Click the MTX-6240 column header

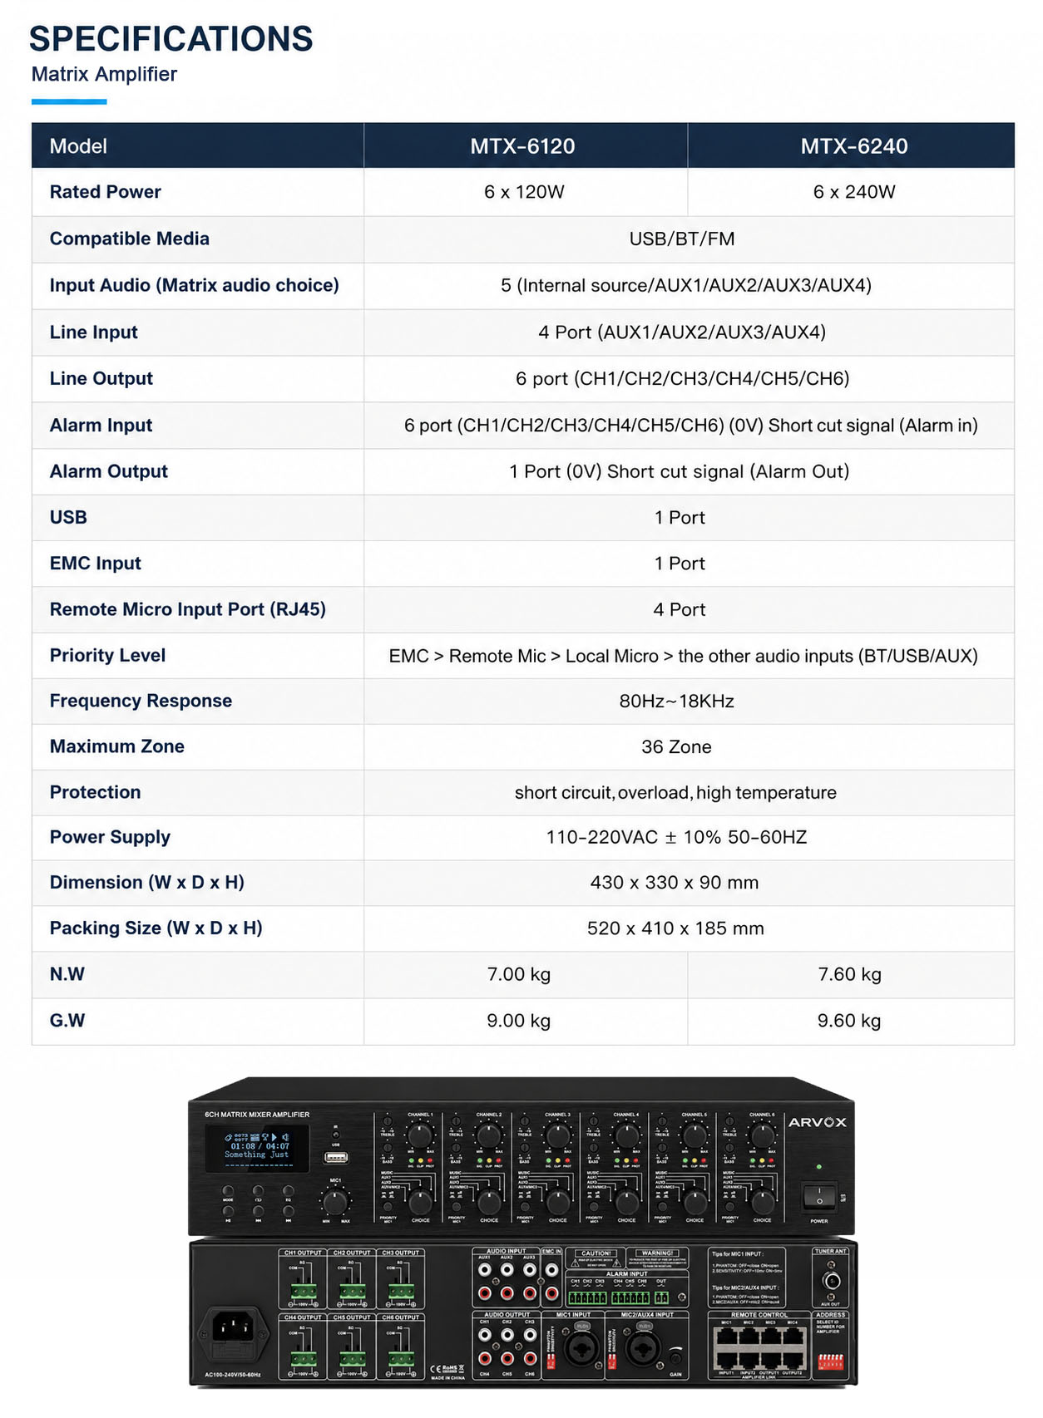854,146
